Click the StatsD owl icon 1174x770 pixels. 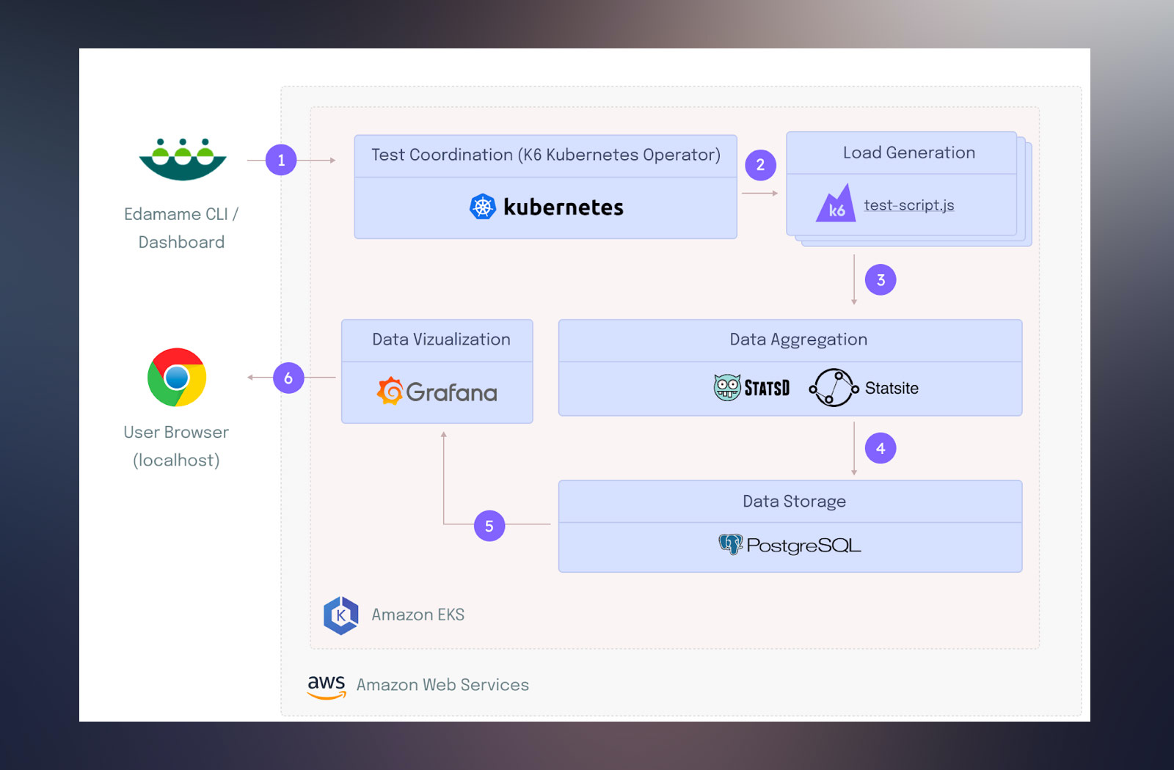click(x=727, y=387)
